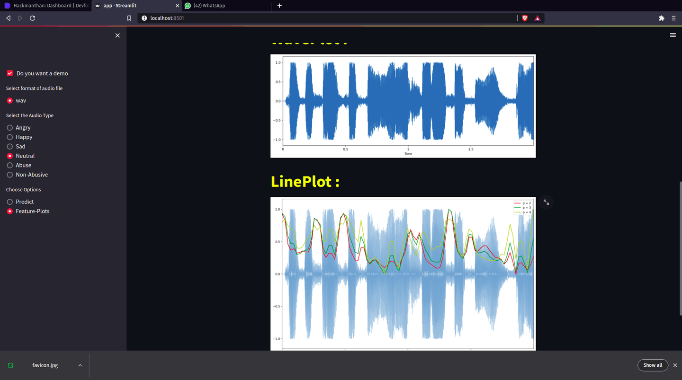Reload the localhost page
This screenshot has width=682, height=380.
pos(32,18)
